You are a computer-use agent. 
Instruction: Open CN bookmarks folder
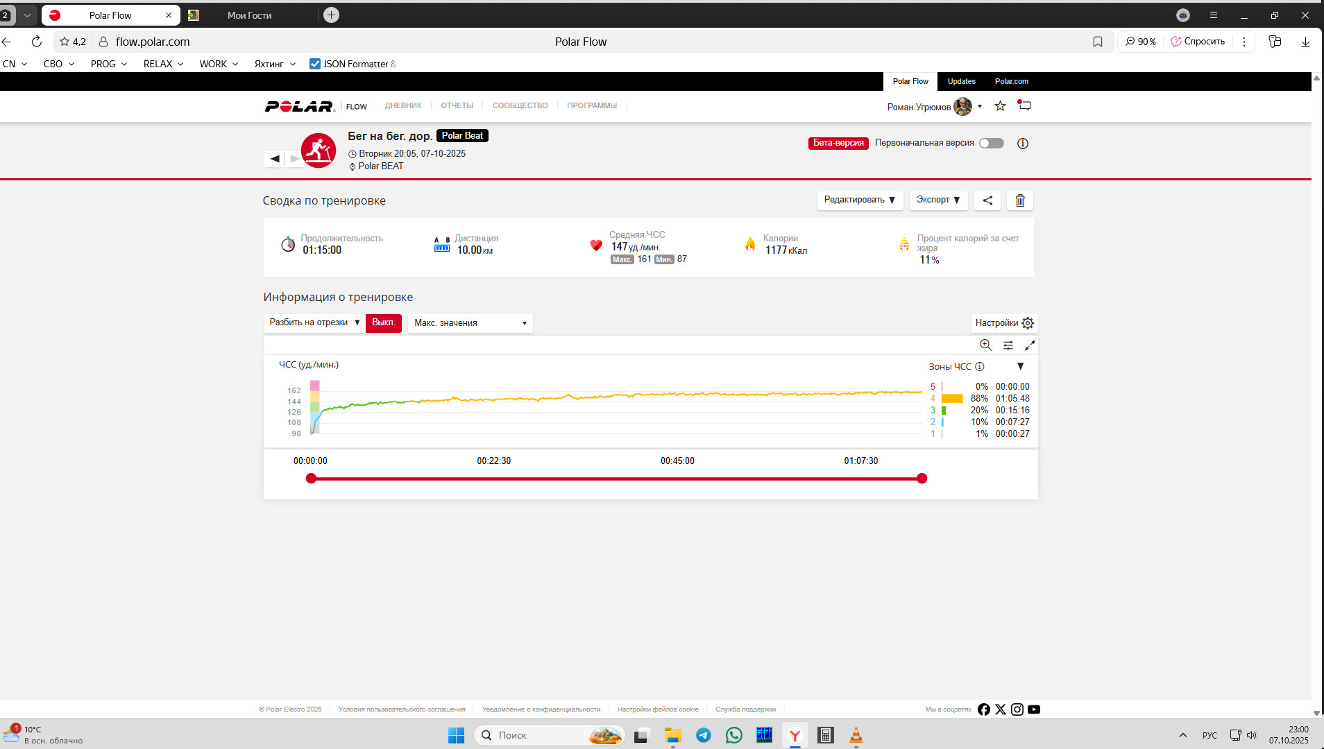[15, 64]
